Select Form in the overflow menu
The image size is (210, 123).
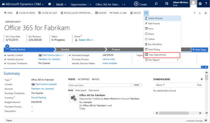[x=162, y=29]
